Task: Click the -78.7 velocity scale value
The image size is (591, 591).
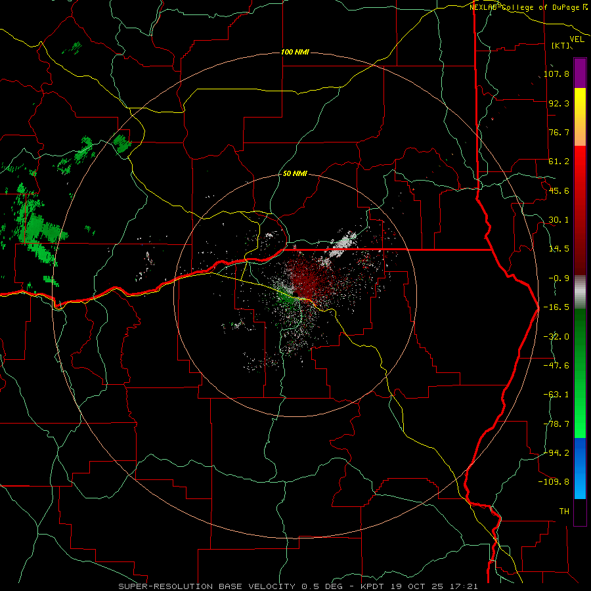Action: click(557, 424)
